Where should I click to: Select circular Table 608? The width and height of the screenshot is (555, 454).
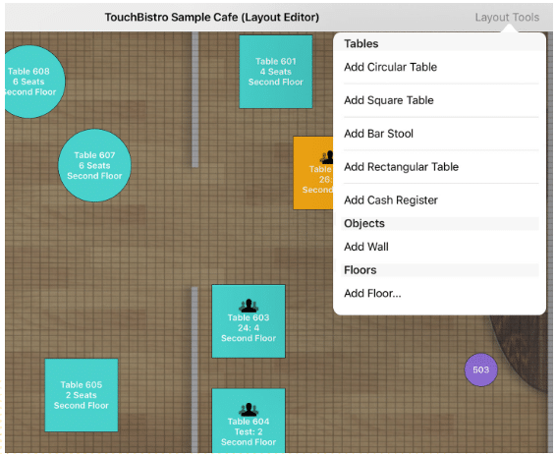click(32, 82)
